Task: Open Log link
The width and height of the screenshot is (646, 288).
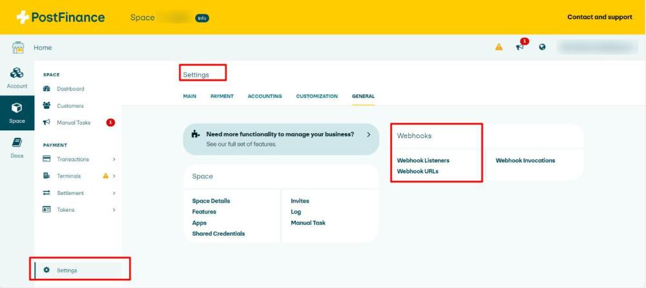Action: point(296,211)
